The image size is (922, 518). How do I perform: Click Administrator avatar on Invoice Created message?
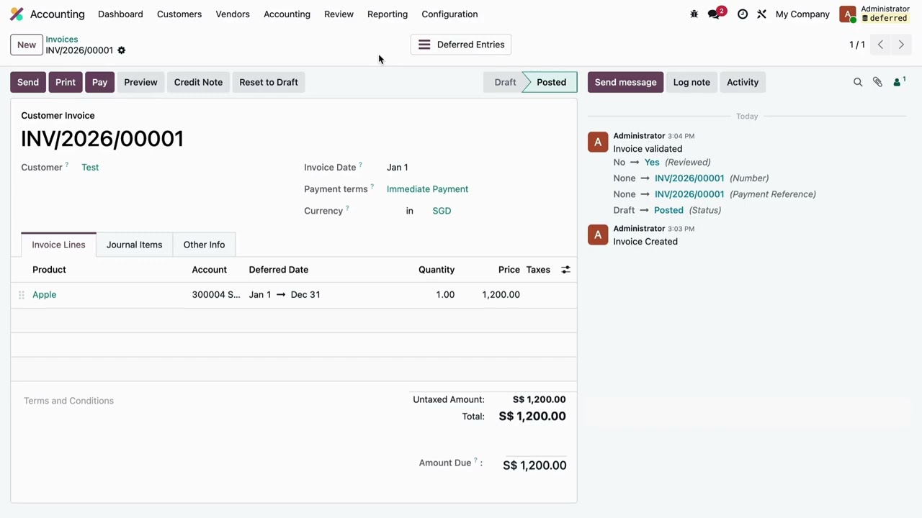598,235
